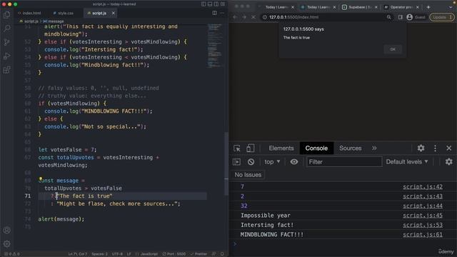The height and width of the screenshot is (257, 457).
Task: Toggle the live expression eye icon
Action: [294, 162]
